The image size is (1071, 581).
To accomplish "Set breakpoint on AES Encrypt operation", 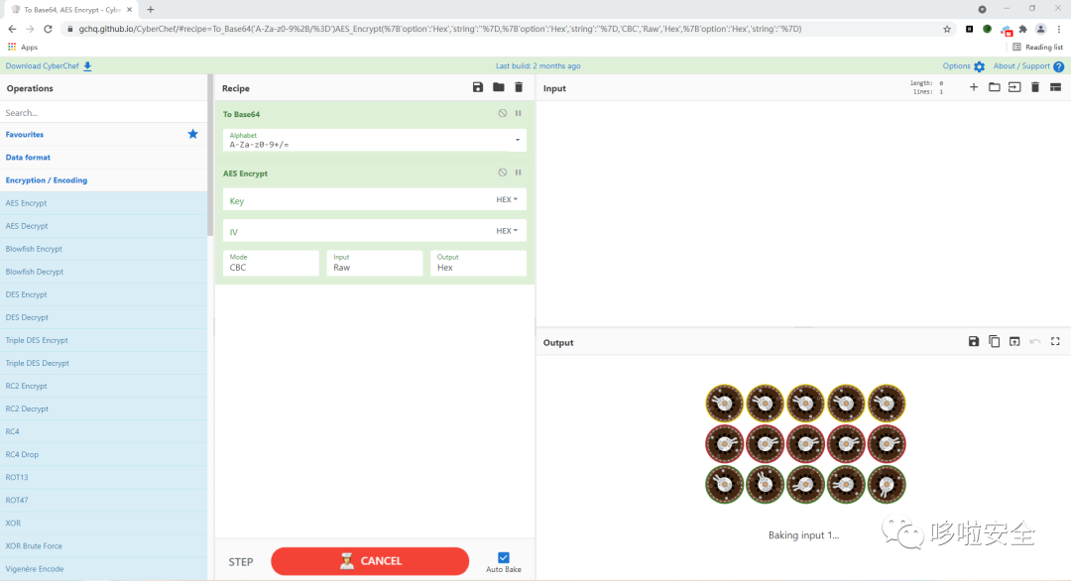I will 519,173.
